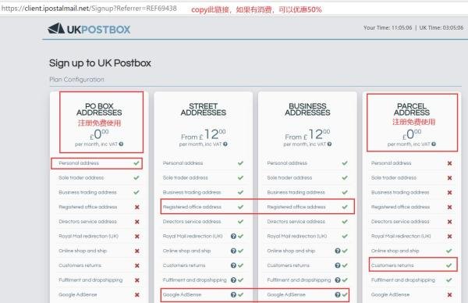The width and height of the screenshot is (468, 303).
Task: Open help icon for Business Google AdSense
Action: (x=338, y=294)
